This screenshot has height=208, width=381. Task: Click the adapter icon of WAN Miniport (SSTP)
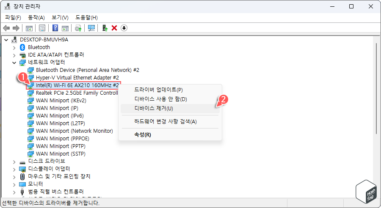[x=30, y=154]
